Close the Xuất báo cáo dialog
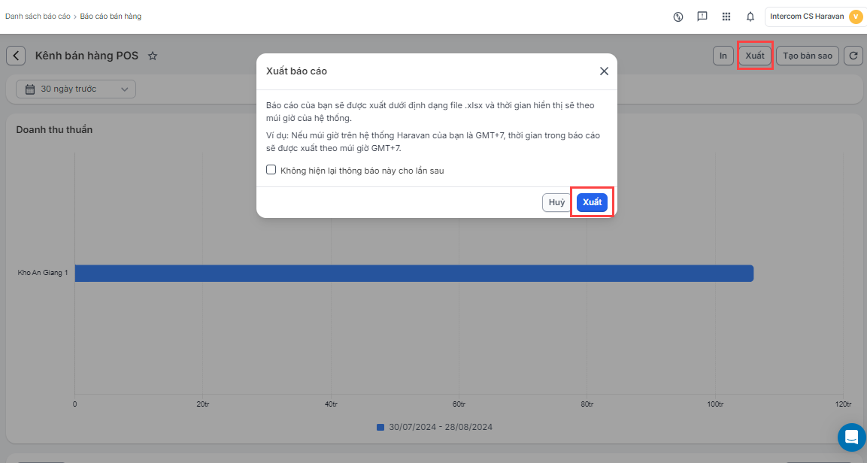Viewport: 867px width, 463px height. pos(604,71)
